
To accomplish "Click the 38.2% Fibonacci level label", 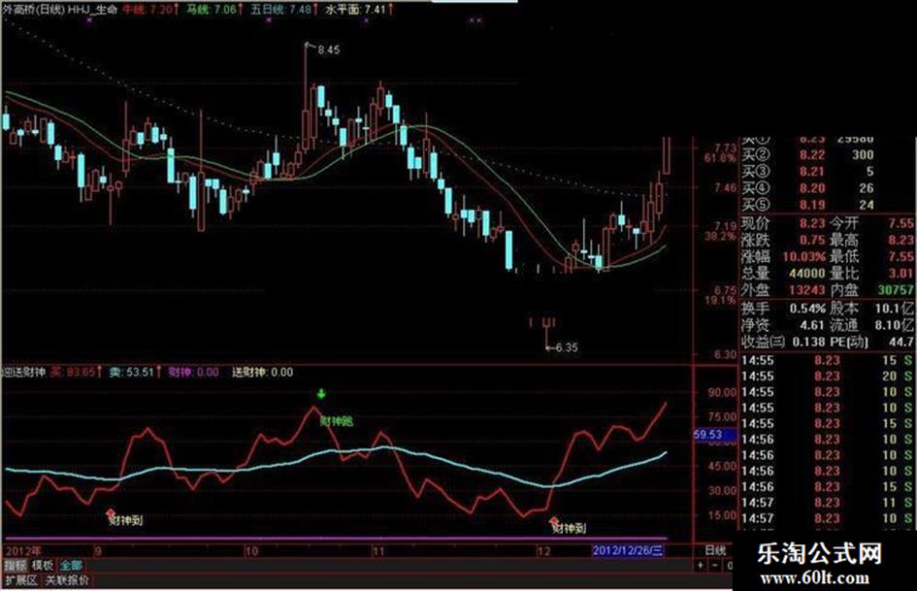I will coord(719,237).
